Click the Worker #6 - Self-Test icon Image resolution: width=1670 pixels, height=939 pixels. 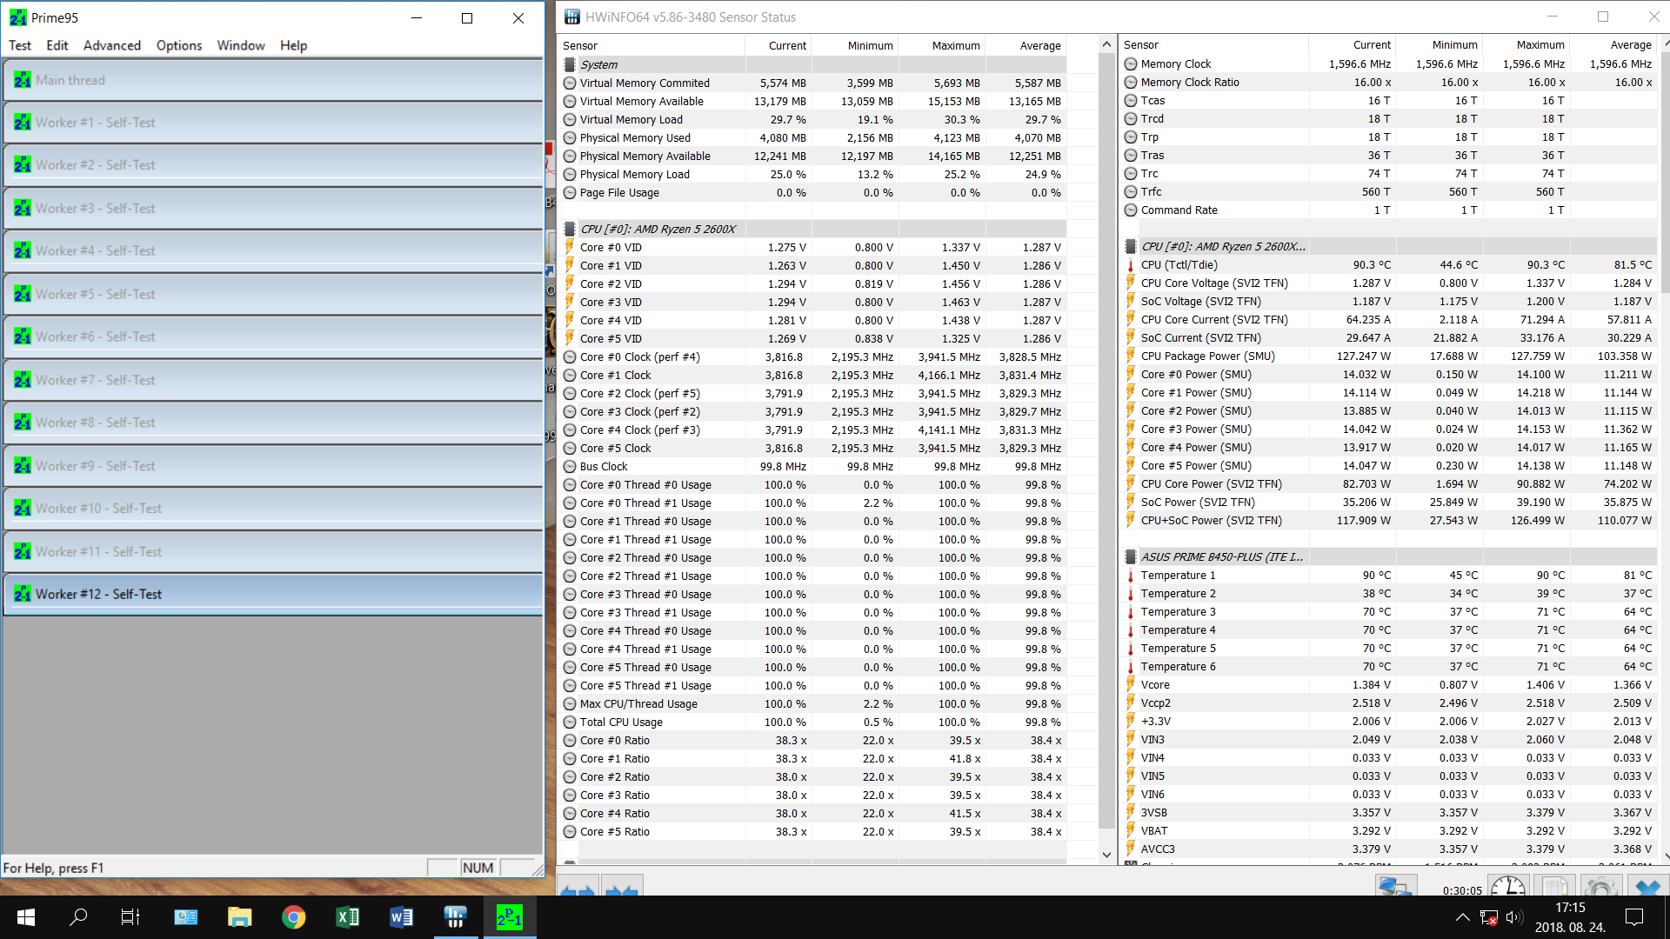[x=23, y=337]
